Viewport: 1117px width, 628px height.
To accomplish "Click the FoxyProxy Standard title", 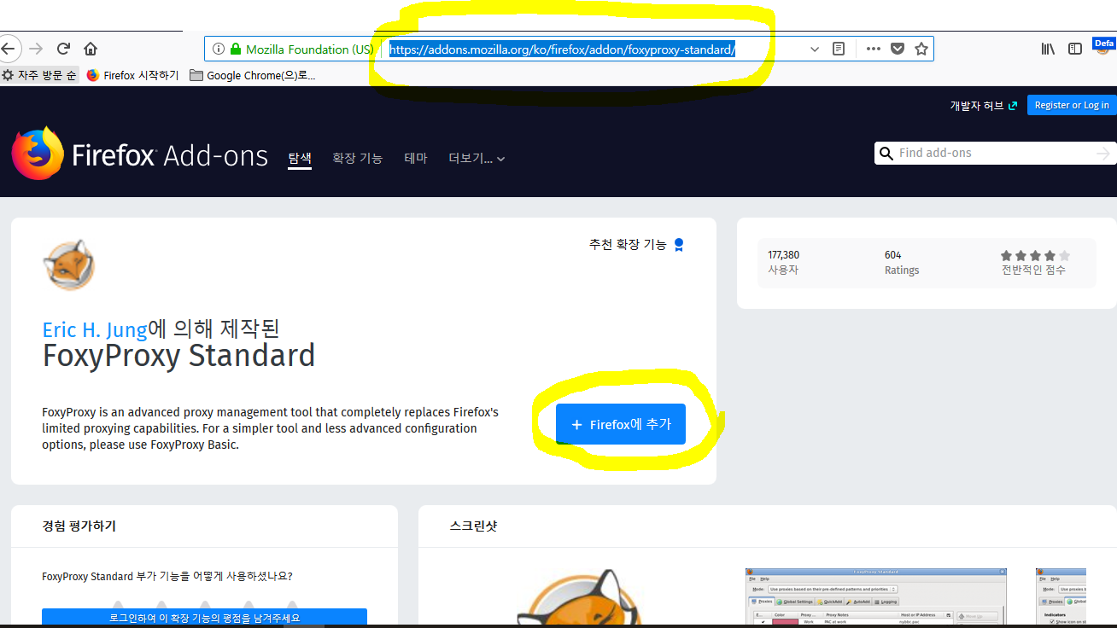I will coord(178,355).
